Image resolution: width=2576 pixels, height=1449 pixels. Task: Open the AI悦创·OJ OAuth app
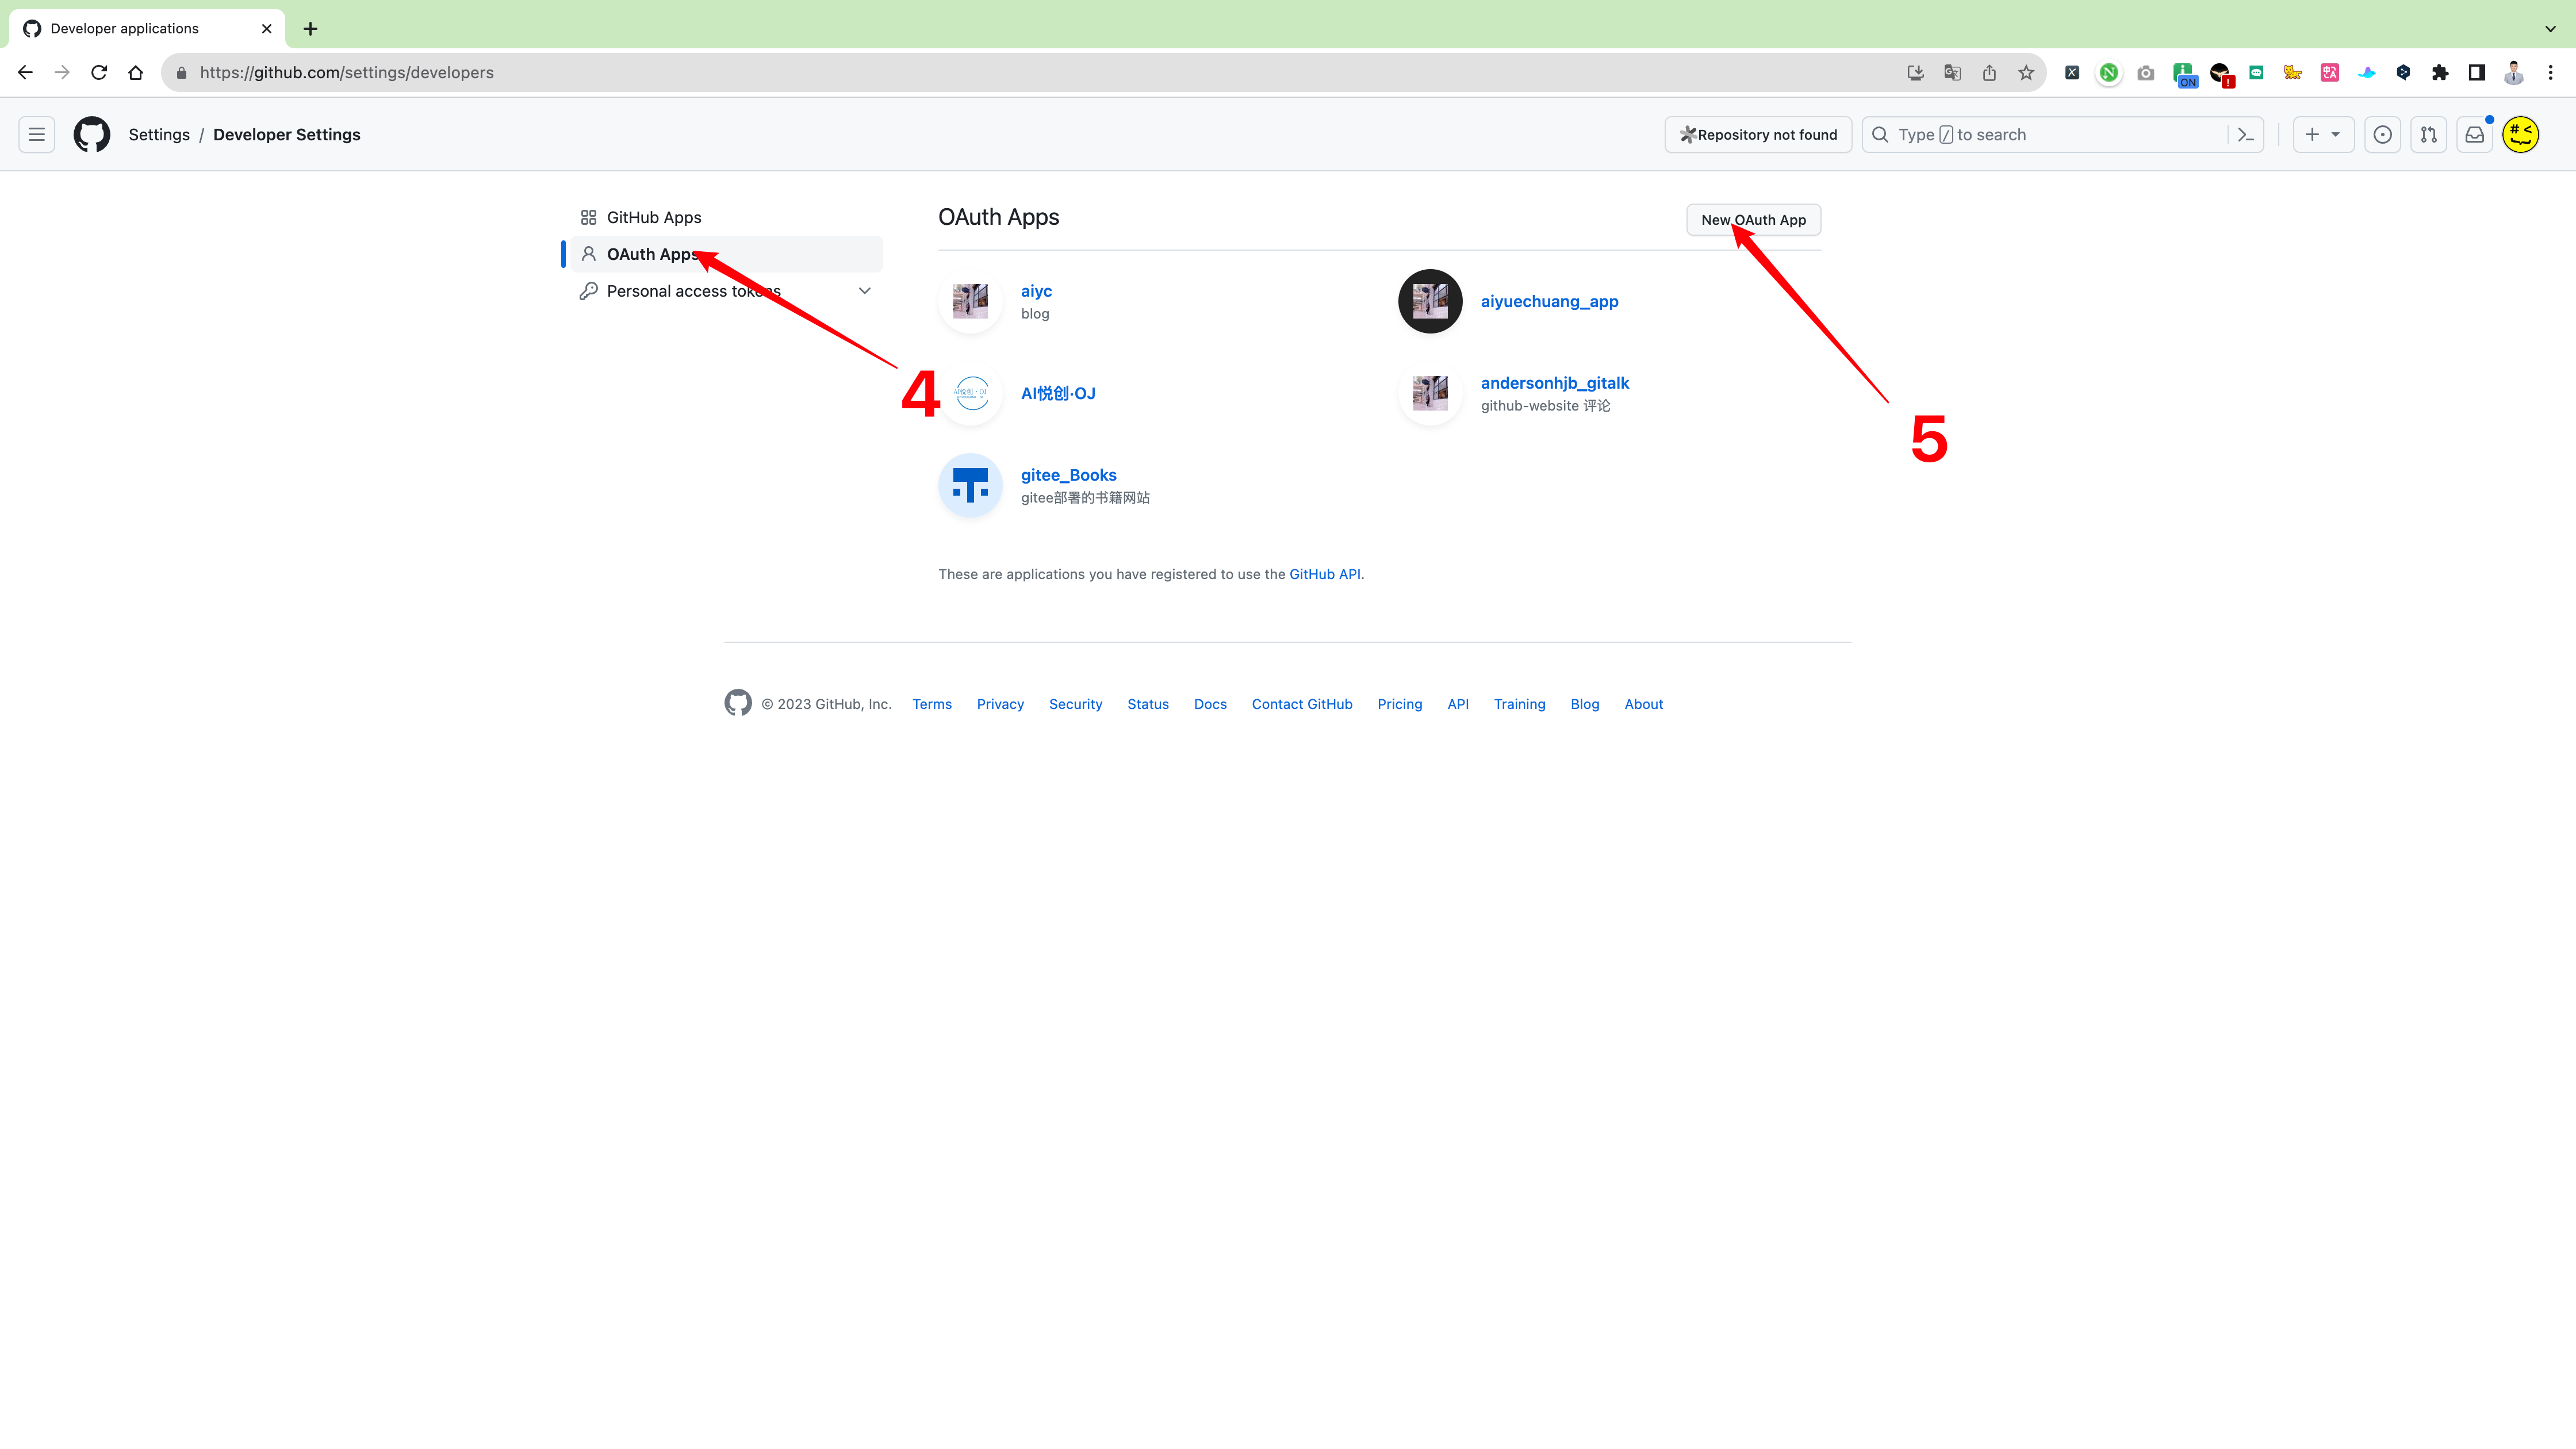[1058, 393]
